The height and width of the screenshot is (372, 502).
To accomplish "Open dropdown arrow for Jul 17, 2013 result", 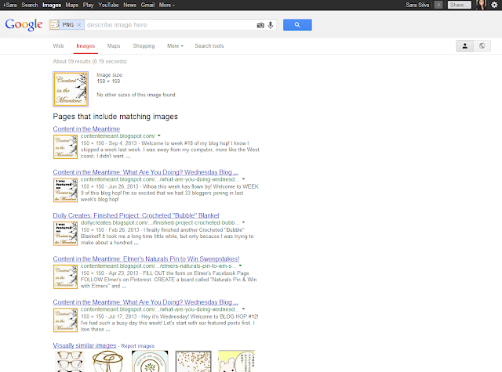I will click(x=243, y=309).
